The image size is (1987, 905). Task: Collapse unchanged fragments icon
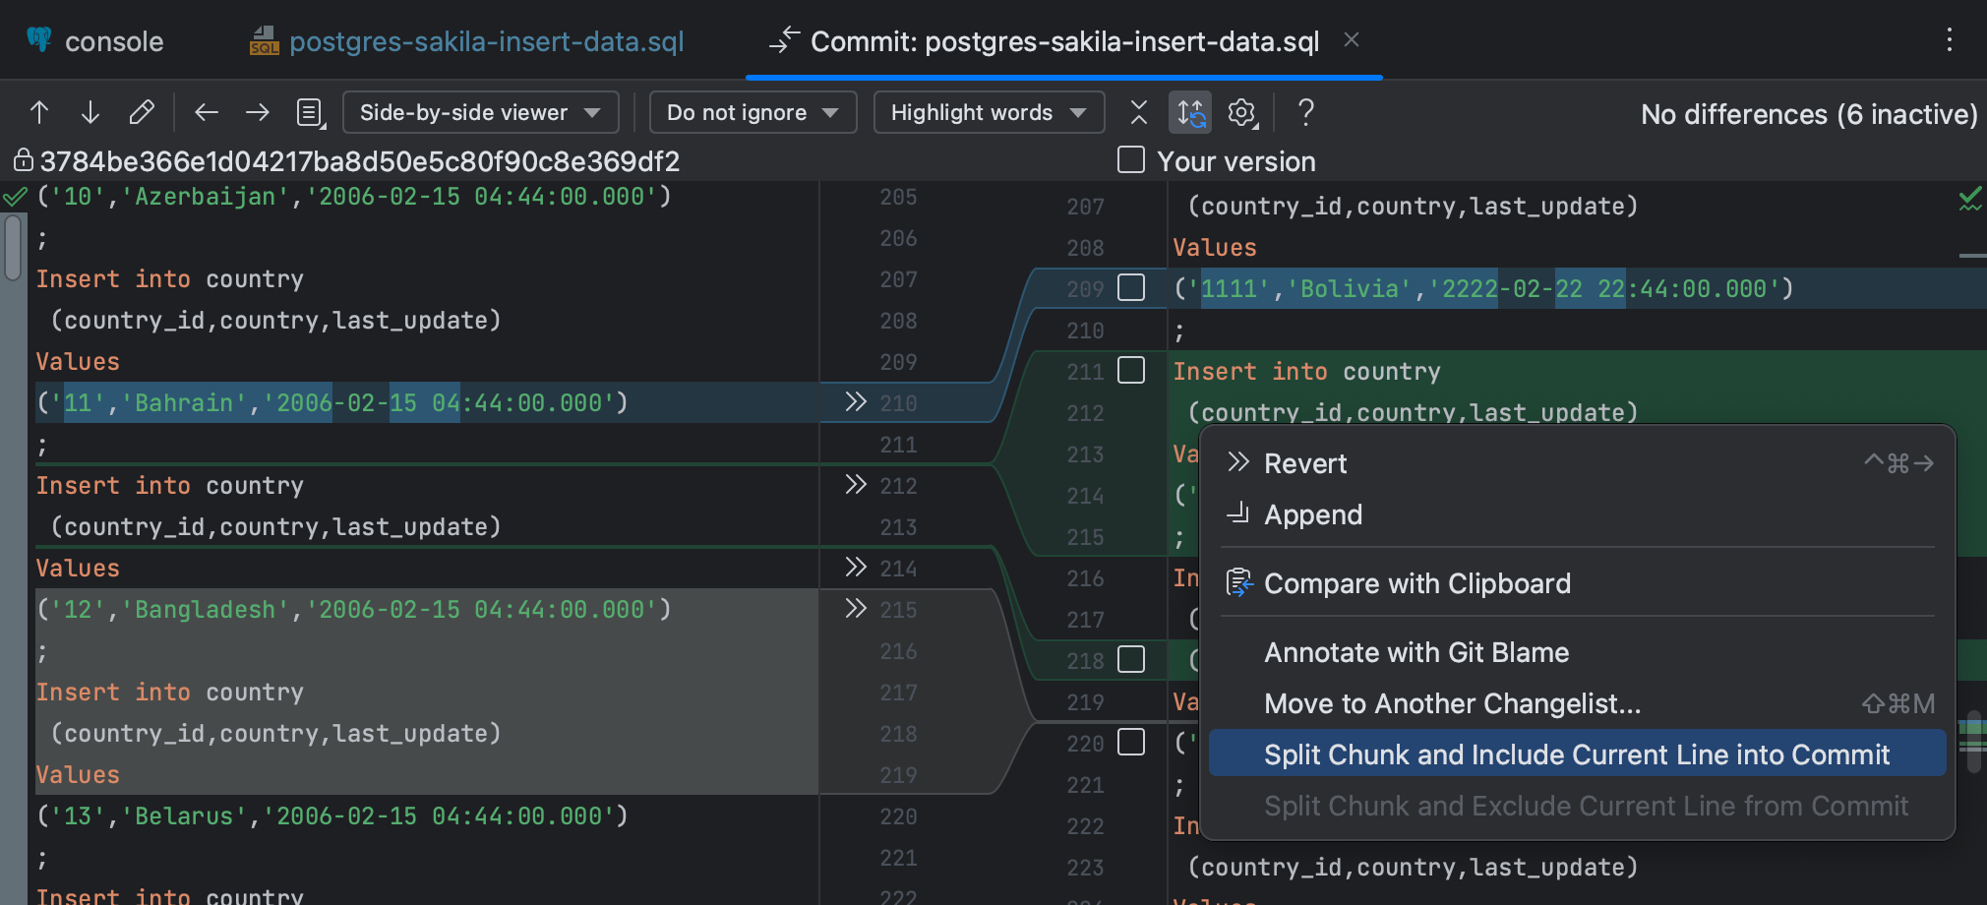click(x=1139, y=113)
